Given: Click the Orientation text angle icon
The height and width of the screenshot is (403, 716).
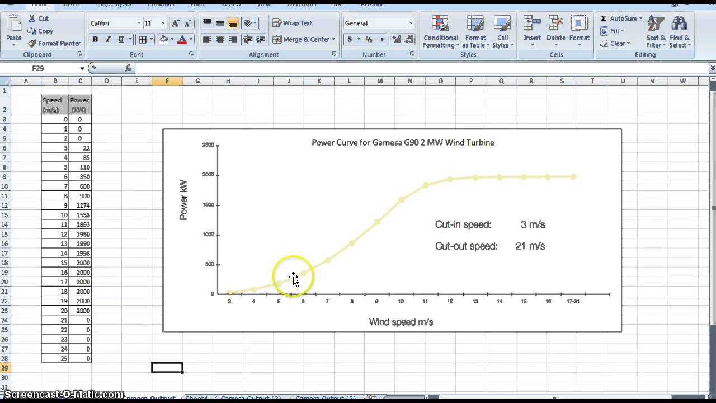Looking at the screenshot, I should pos(248,23).
